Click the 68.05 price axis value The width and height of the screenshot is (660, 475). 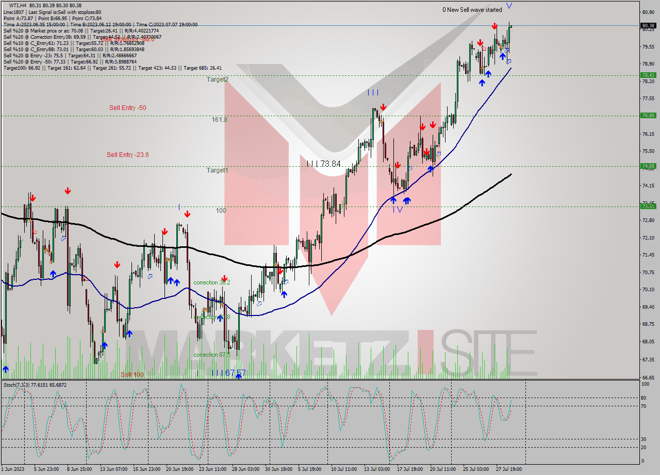click(649, 342)
